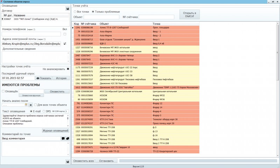Select row 1068 Надежда м-н

coord(136,147)
